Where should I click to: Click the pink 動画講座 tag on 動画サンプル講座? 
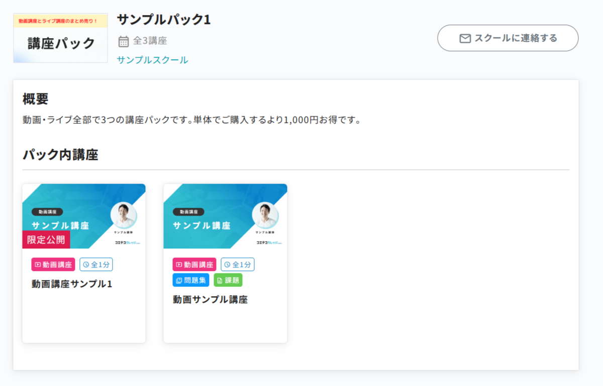(x=194, y=265)
